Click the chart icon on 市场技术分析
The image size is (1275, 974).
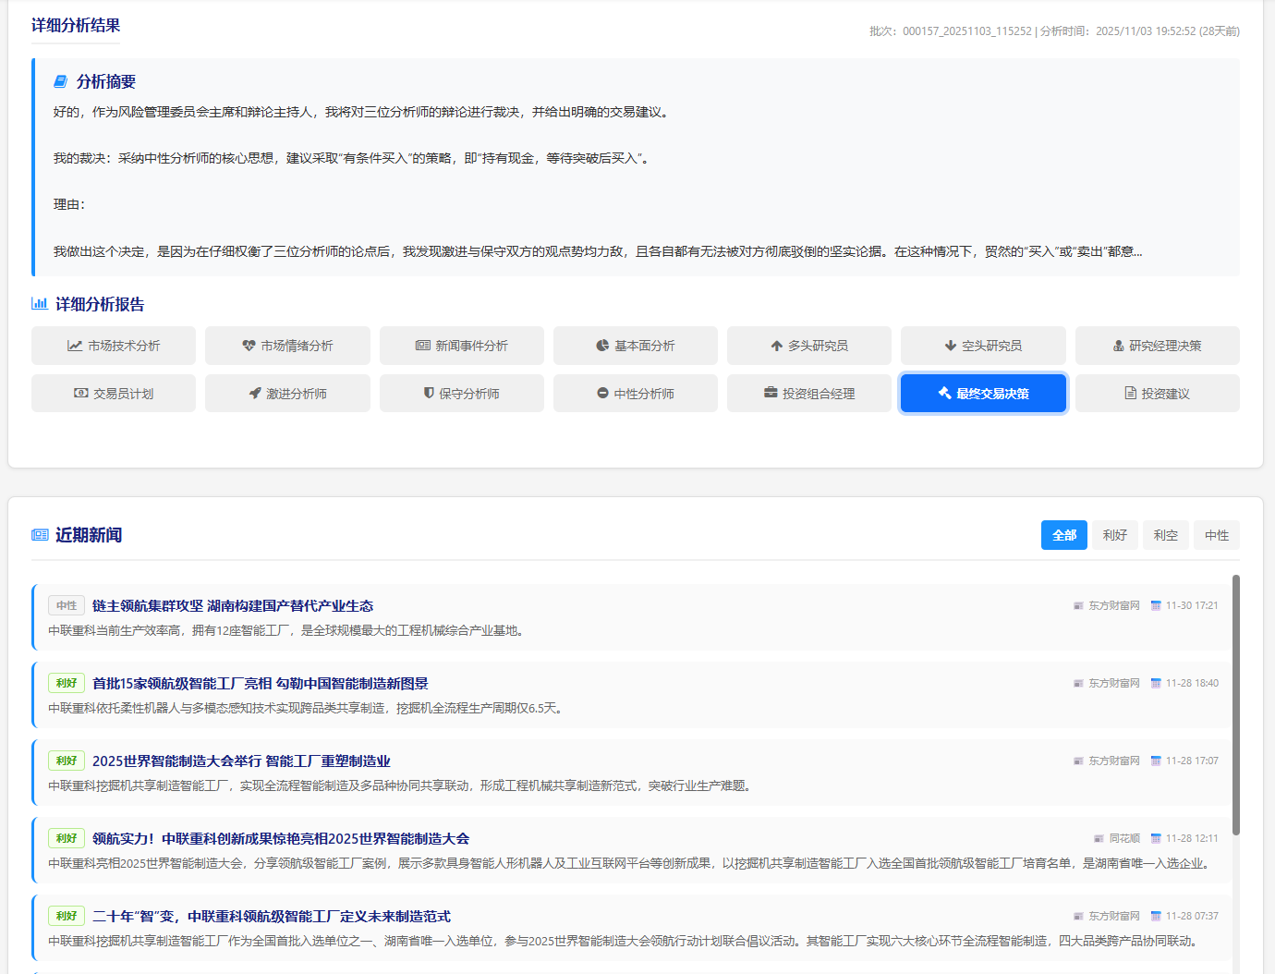click(75, 346)
